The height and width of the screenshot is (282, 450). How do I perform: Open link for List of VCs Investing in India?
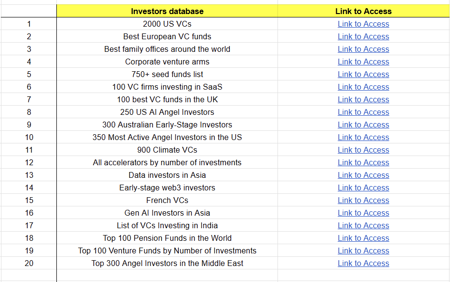(x=363, y=225)
